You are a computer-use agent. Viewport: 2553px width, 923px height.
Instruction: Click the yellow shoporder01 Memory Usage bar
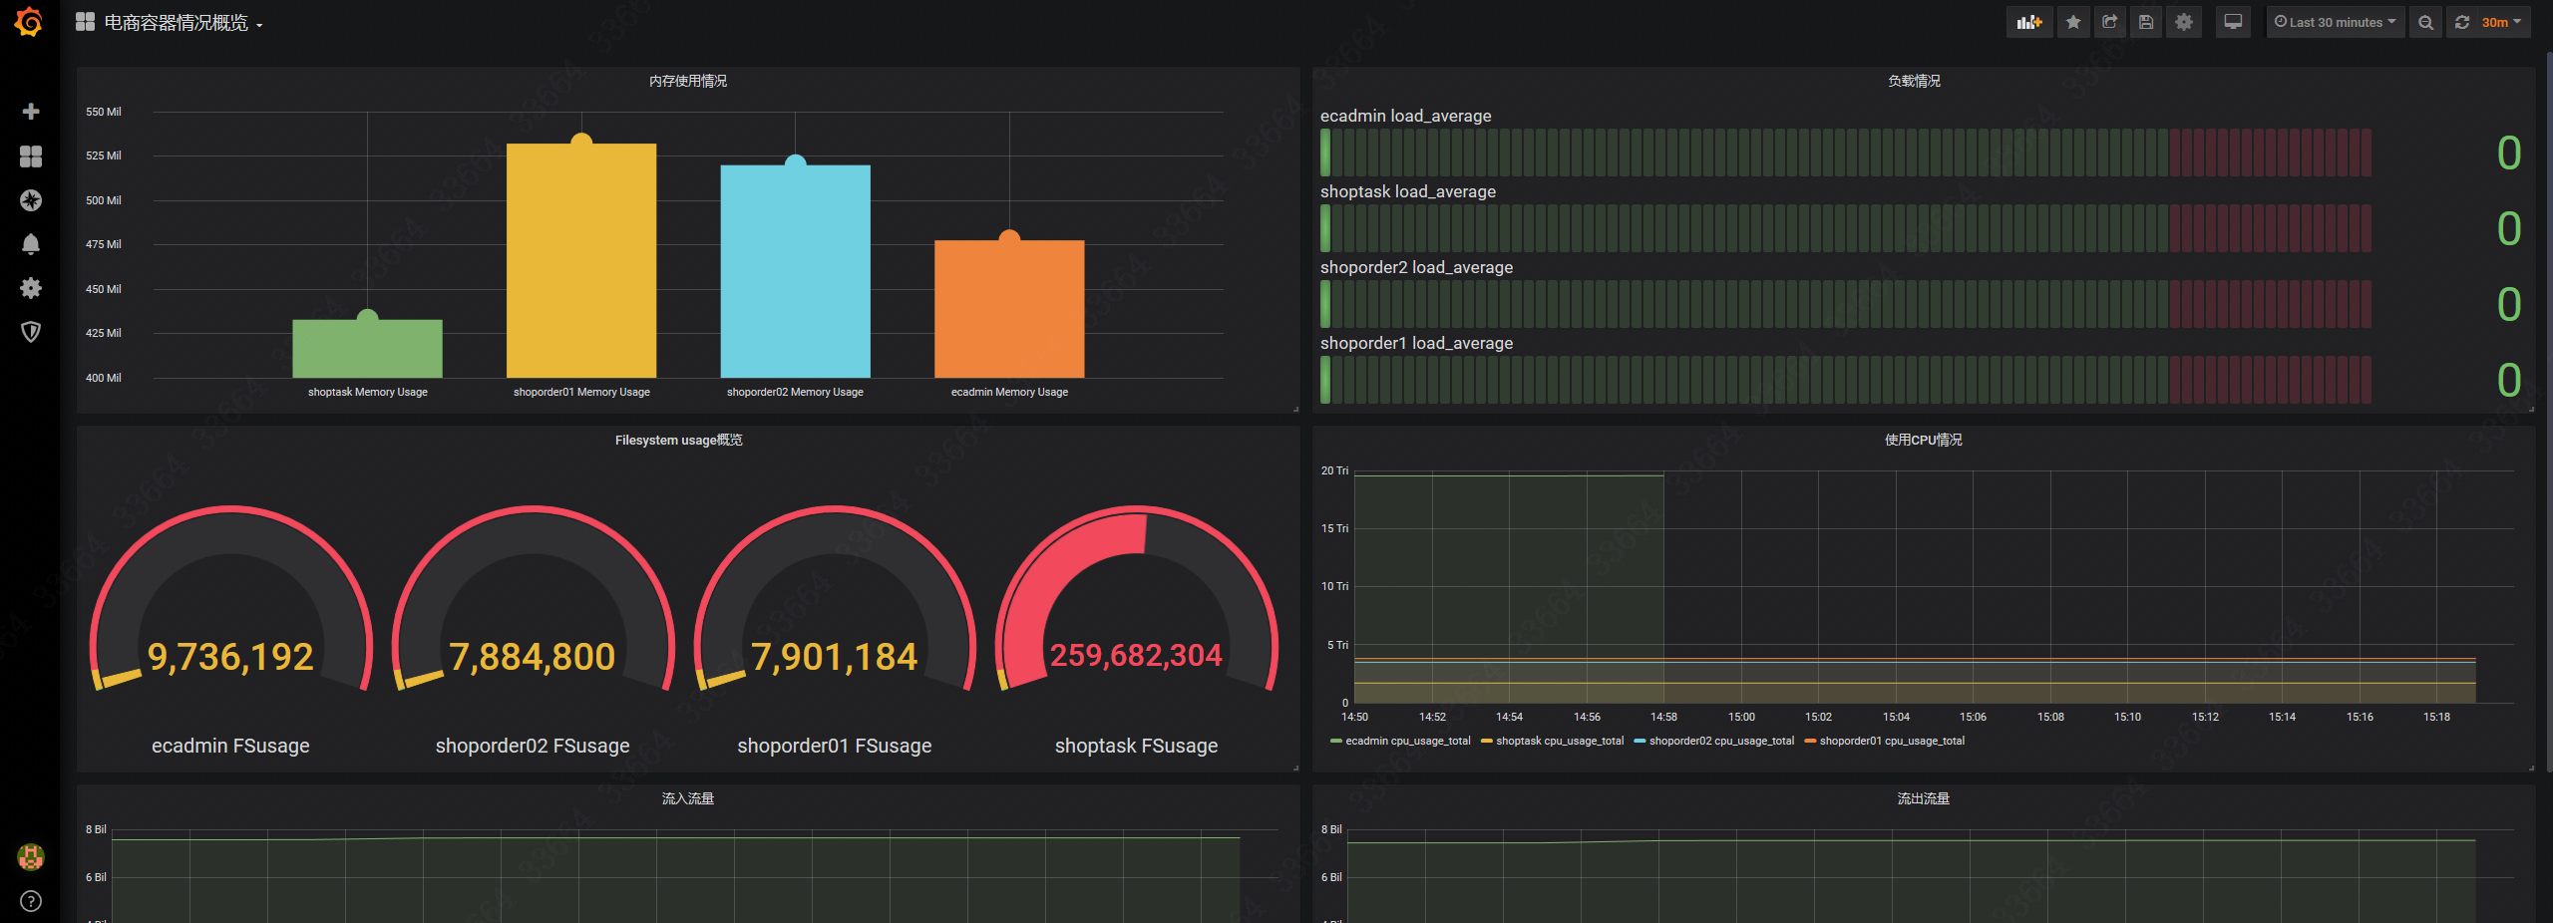[x=581, y=260]
